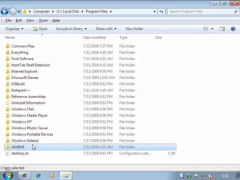This screenshot has height=180, width=240.
Task: Click the 1 KB size cell
Action: (x=172, y=153)
